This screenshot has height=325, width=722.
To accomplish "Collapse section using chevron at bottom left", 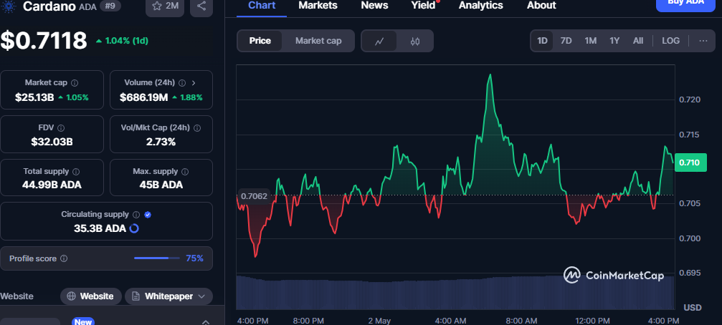I will click(206, 322).
